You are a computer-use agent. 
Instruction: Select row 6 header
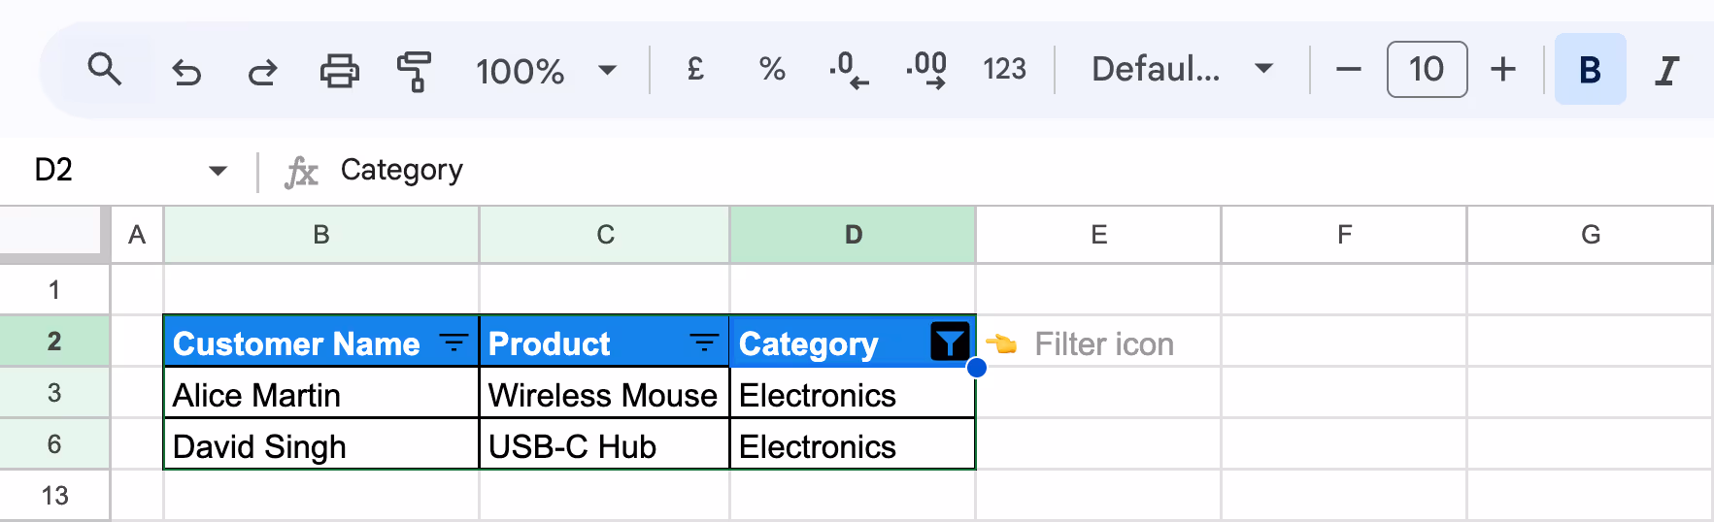[54, 444]
